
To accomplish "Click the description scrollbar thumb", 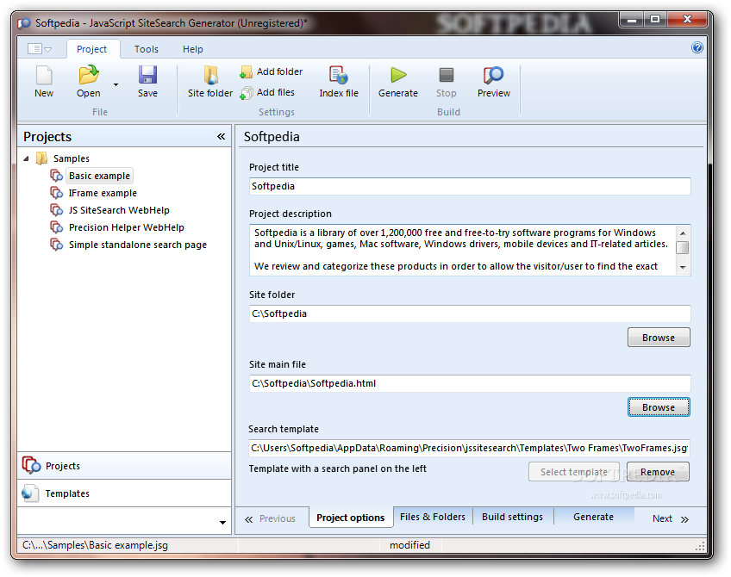I will (x=683, y=247).
